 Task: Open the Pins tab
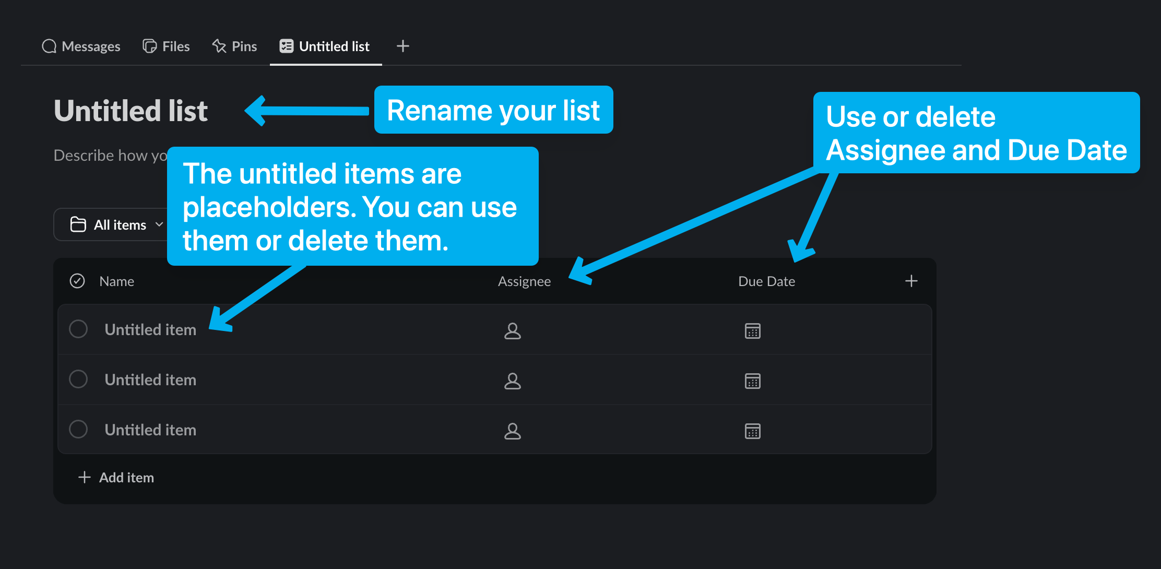click(x=234, y=46)
